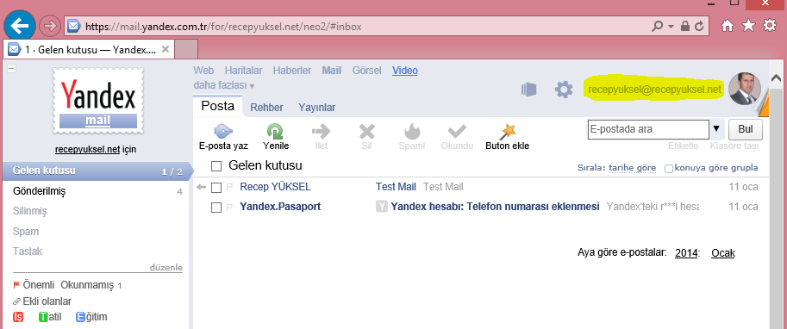Expand the daha fazlası services menu

click(224, 85)
